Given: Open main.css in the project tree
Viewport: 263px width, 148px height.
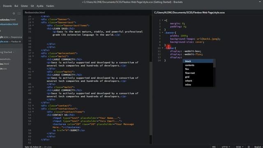Looking at the screenshot, I should [x=3, y=69].
